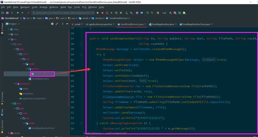Select the static folder in tree
This screenshot has width=258, height=137.
point(24,88)
